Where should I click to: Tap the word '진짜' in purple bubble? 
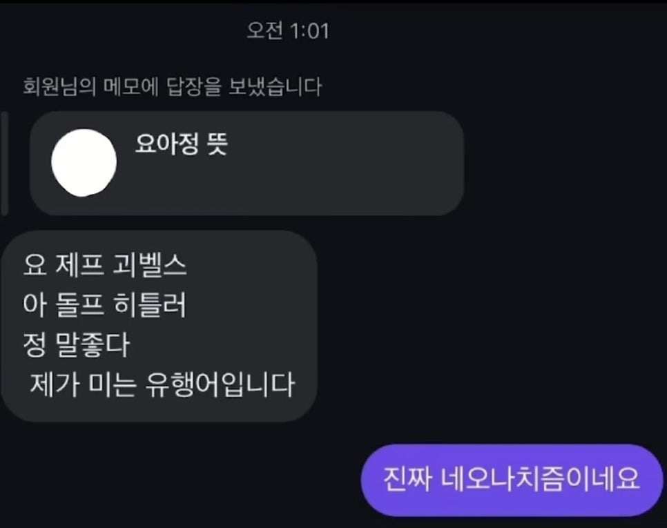(x=407, y=479)
